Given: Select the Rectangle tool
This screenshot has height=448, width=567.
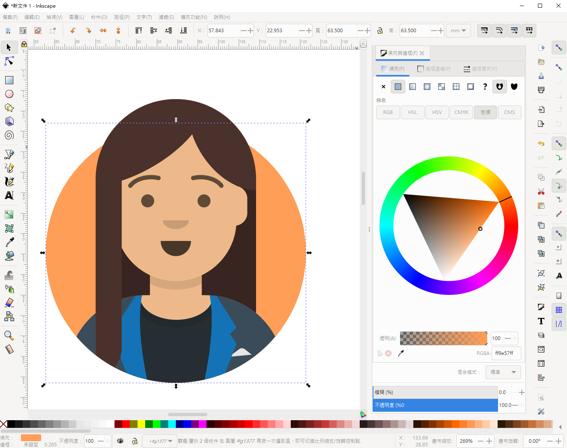Looking at the screenshot, I should [9, 80].
